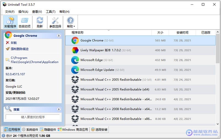Select the 13.2 MB Visual C++ 2008 row icon
This screenshot has width=221, height=139.
click(75, 109)
